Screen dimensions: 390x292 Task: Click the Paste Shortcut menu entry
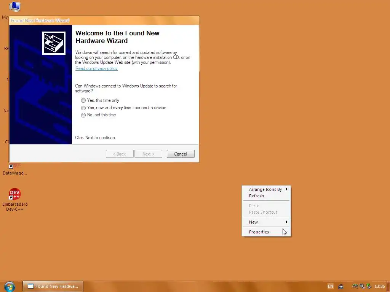tap(266, 212)
